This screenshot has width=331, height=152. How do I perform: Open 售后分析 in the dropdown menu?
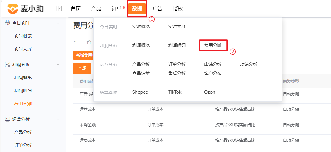tap(177, 73)
